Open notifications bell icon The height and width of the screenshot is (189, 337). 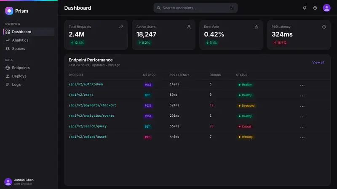click(x=305, y=8)
